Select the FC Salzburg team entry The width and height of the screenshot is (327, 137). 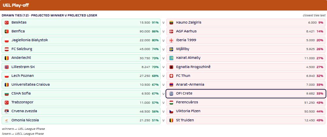click(81, 49)
